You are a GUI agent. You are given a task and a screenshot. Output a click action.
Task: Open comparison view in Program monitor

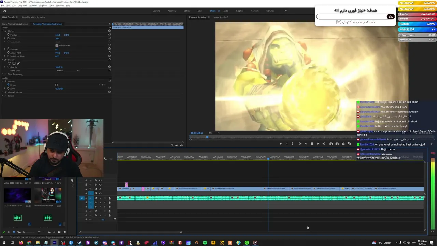pos(349,143)
